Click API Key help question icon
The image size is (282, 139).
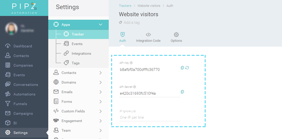click(x=131, y=63)
